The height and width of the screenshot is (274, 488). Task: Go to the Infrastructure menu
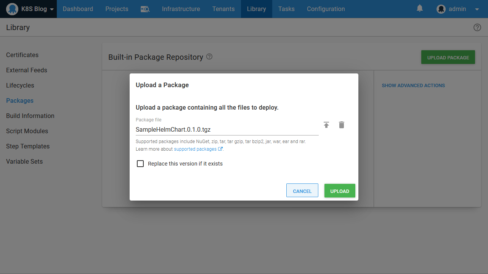(181, 9)
